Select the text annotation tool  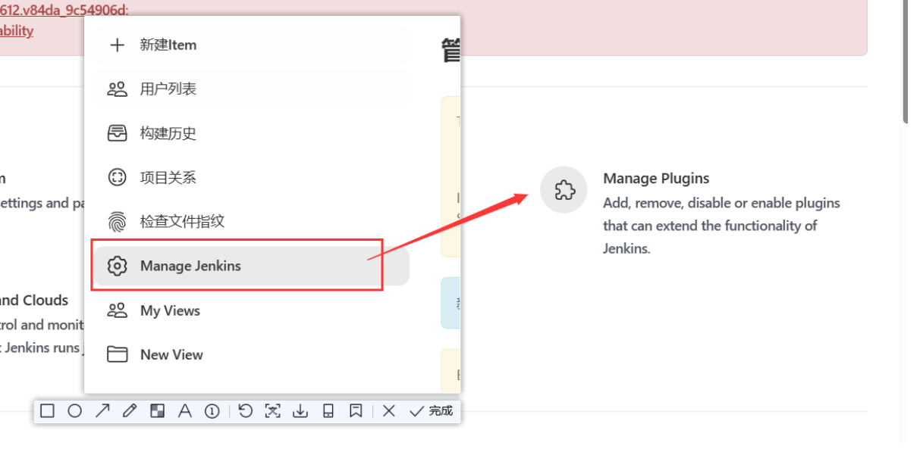point(184,410)
